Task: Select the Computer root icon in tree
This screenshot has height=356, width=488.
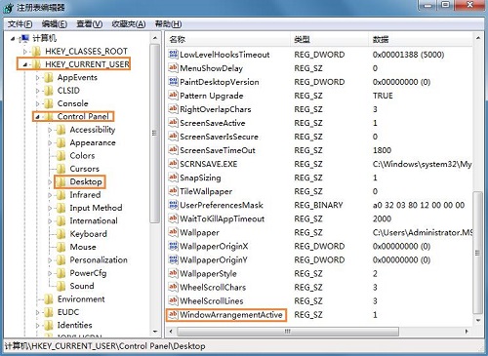Action: pos(24,38)
